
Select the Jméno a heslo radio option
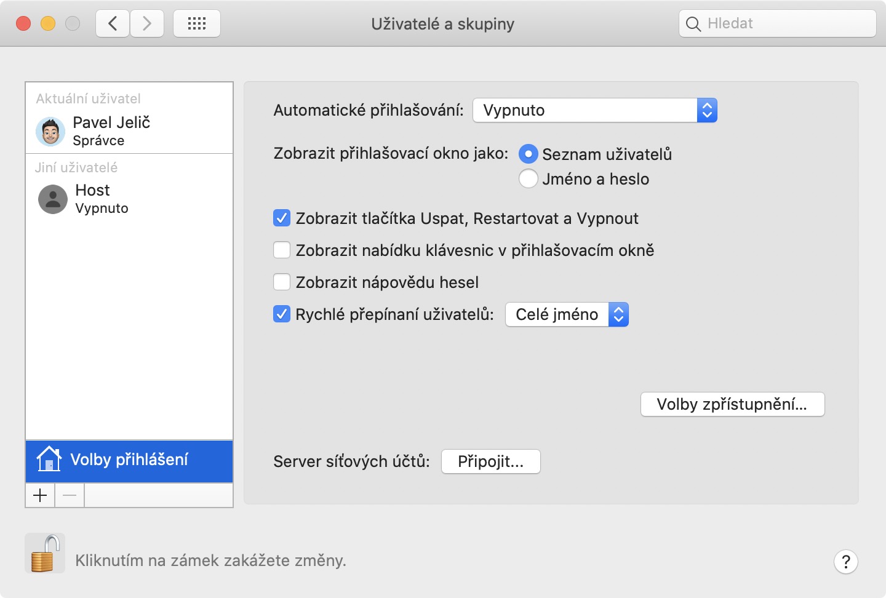click(x=529, y=179)
